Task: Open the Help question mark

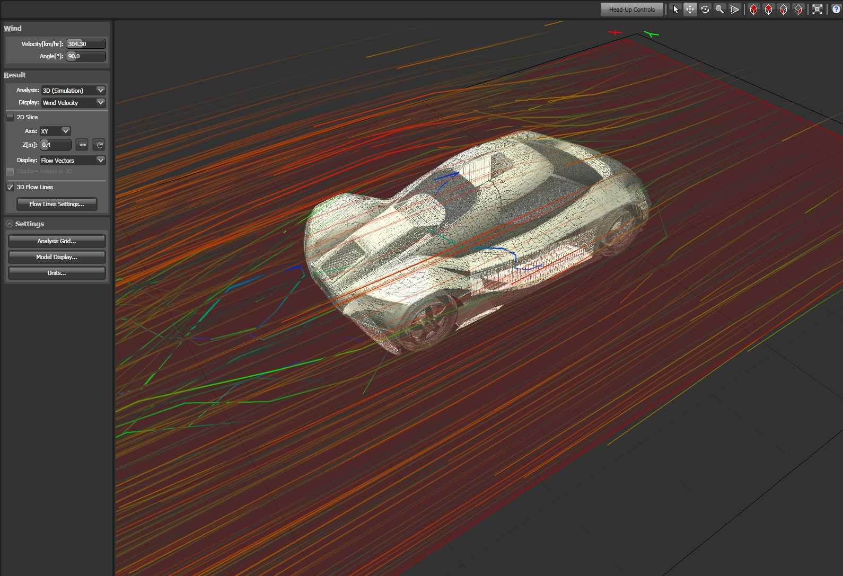Action: [836, 10]
